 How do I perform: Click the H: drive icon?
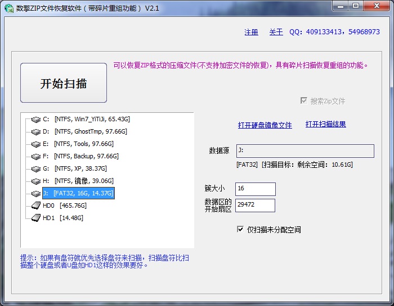(35, 181)
